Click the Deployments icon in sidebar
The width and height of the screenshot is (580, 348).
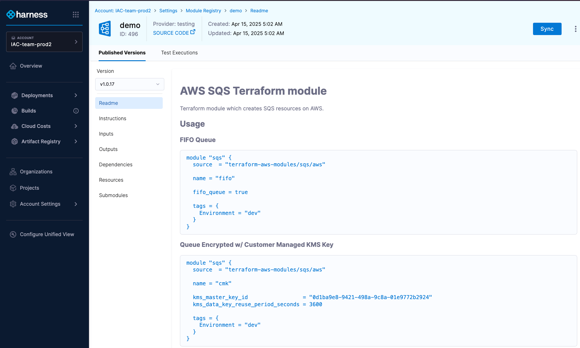coord(14,95)
